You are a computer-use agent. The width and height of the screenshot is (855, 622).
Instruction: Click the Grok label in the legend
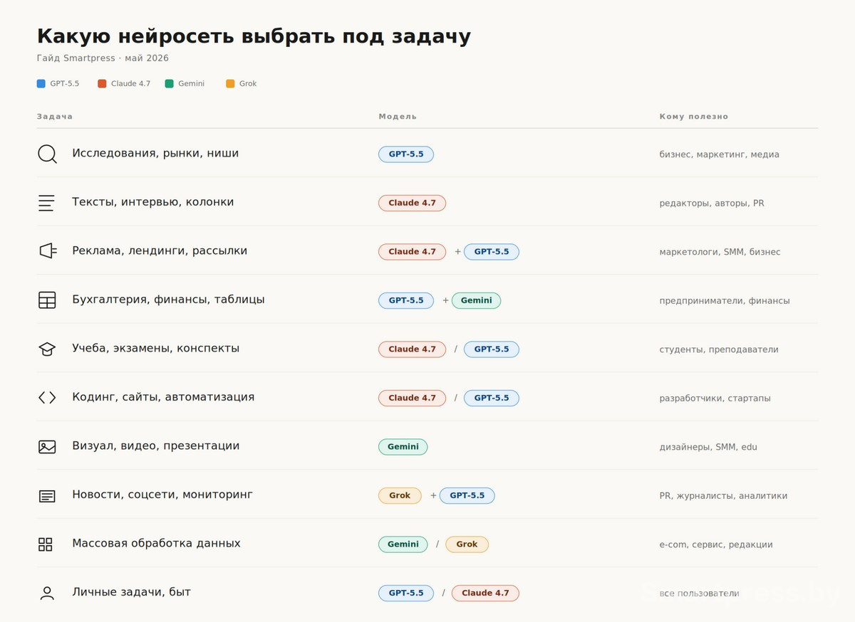click(x=248, y=84)
